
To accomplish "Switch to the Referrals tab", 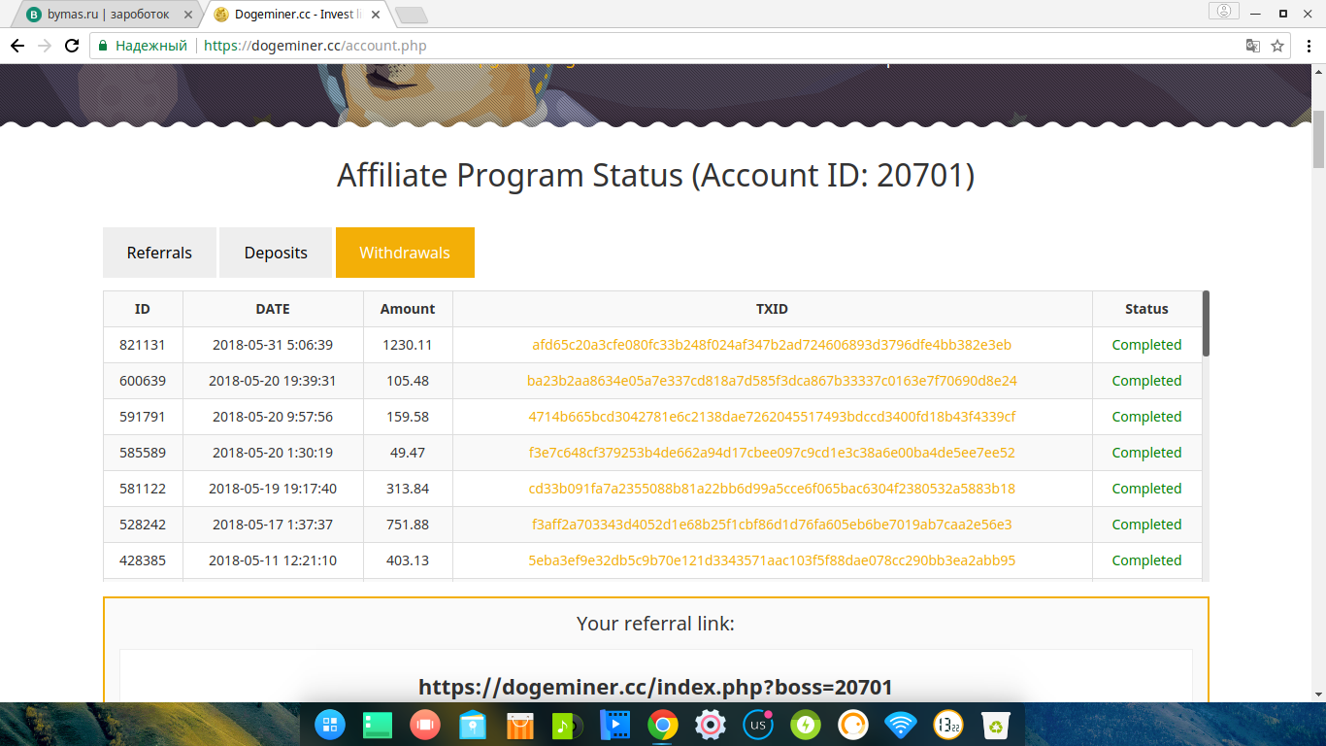I will pos(159,253).
